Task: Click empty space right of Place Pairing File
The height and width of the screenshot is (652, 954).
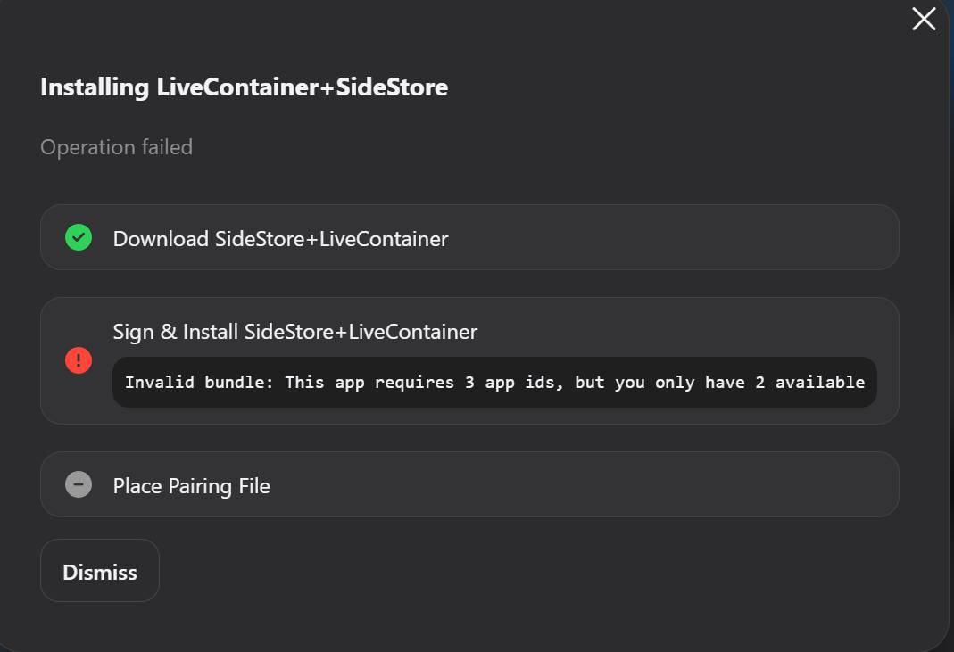Action: (580, 486)
